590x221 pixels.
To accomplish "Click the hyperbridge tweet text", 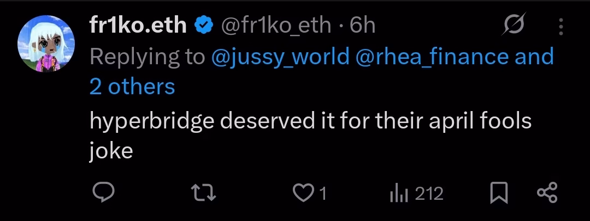I will tap(310, 135).
